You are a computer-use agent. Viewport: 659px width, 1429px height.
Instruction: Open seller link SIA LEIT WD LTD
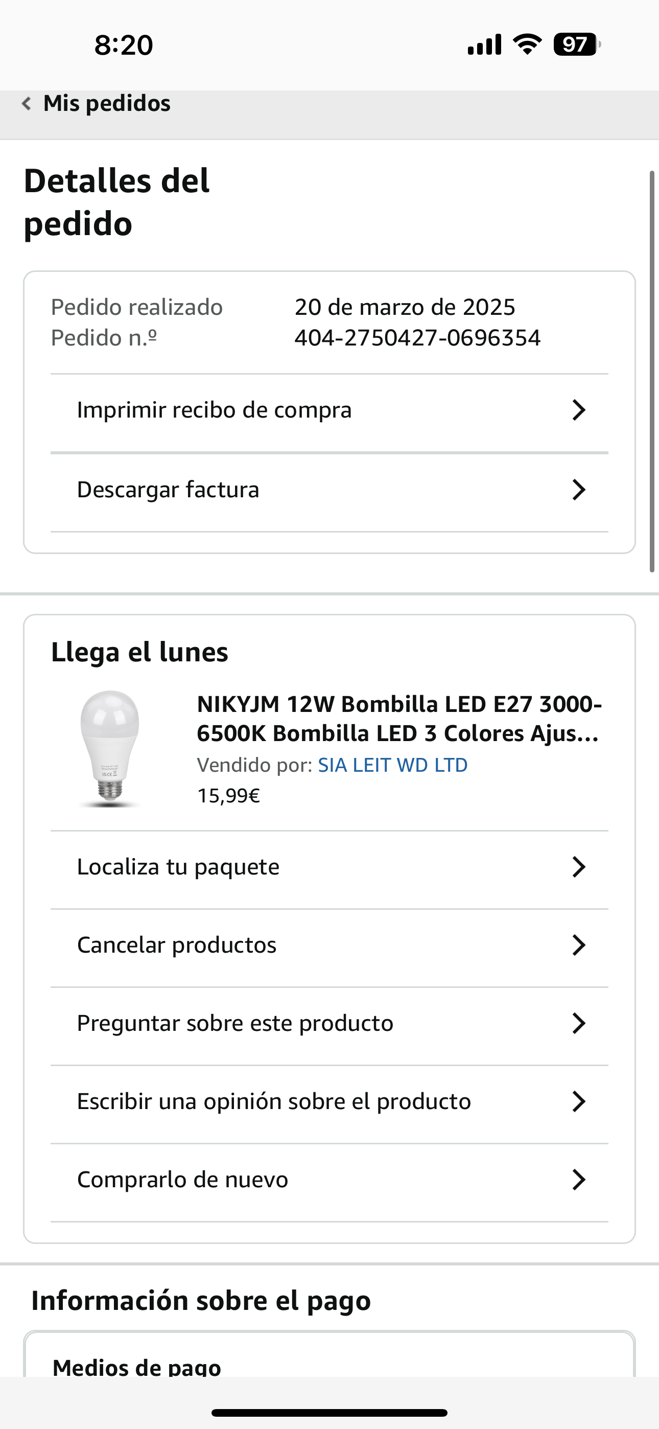pyautogui.click(x=392, y=765)
